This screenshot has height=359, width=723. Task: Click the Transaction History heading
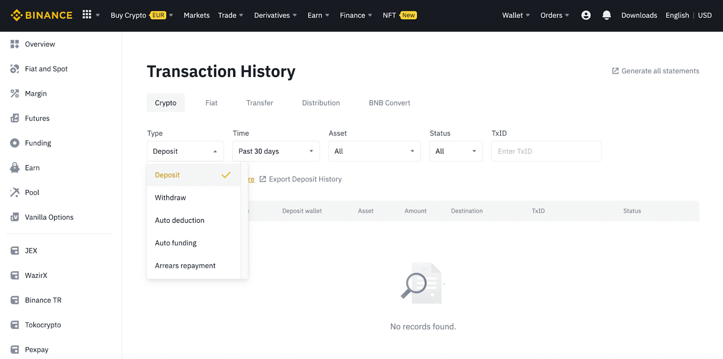tap(221, 71)
